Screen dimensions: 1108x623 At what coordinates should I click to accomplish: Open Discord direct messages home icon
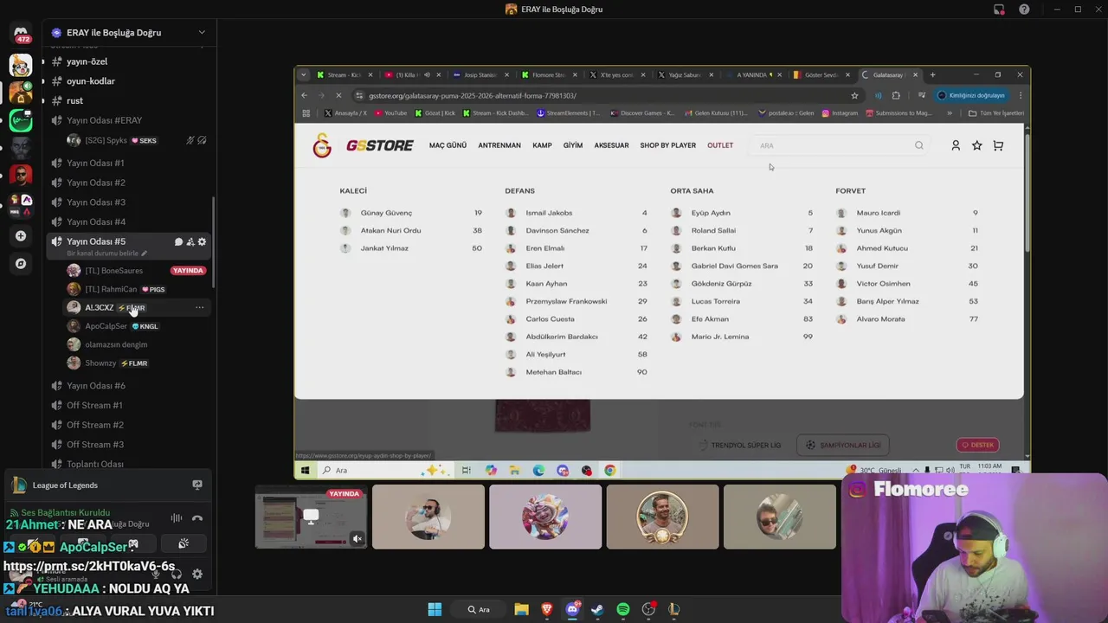coord(21,33)
